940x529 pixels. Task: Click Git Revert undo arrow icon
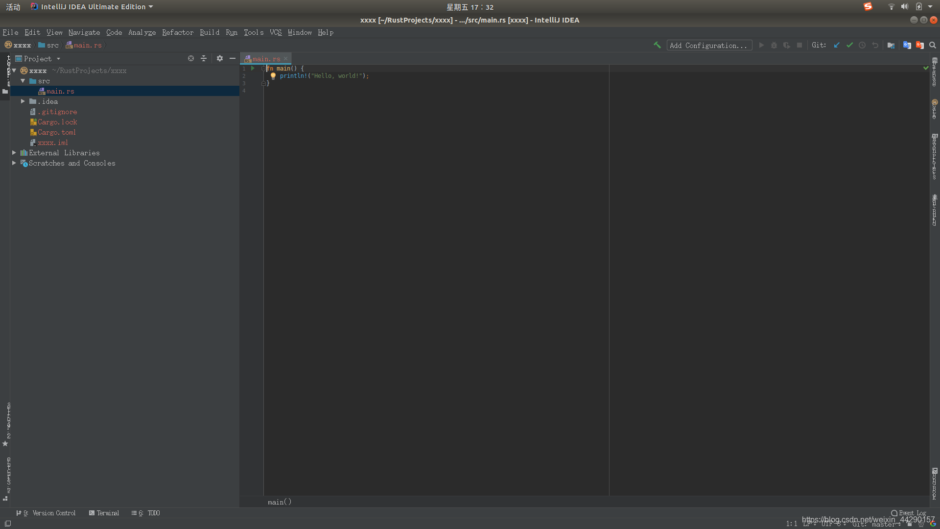(875, 45)
